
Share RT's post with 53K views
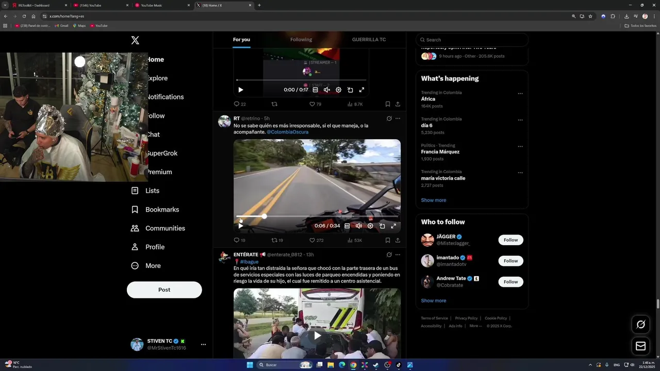tap(398, 240)
